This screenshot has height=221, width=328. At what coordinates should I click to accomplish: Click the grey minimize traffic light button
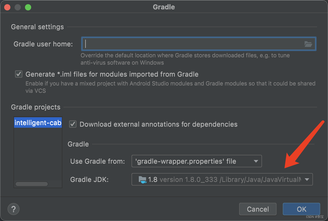click(x=17, y=7)
